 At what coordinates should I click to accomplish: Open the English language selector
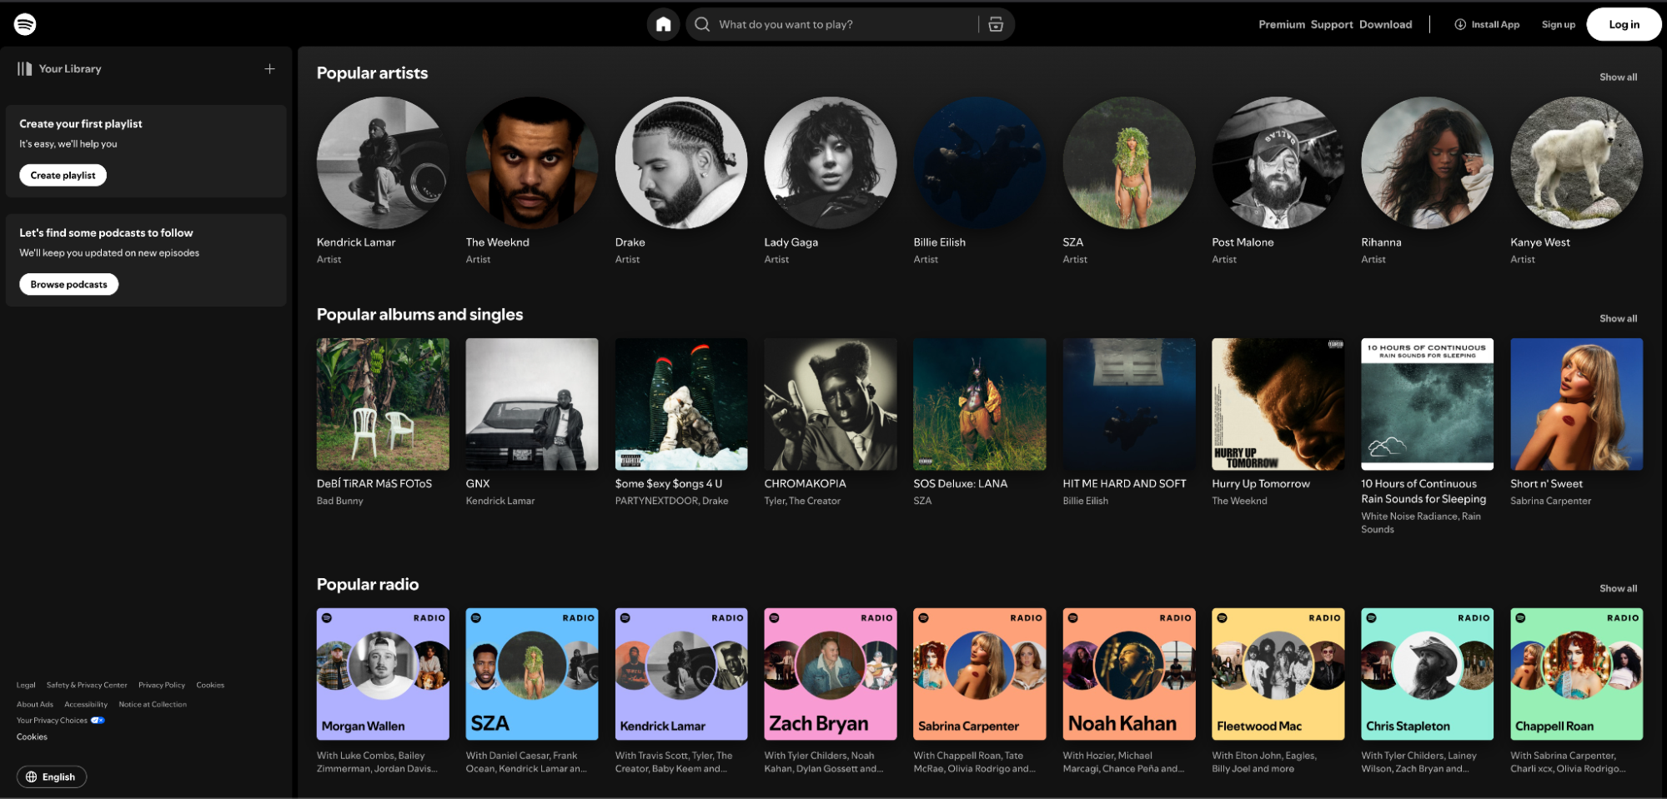pos(52,777)
